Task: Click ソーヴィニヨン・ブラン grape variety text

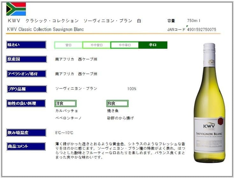Action: click(76, 88)
